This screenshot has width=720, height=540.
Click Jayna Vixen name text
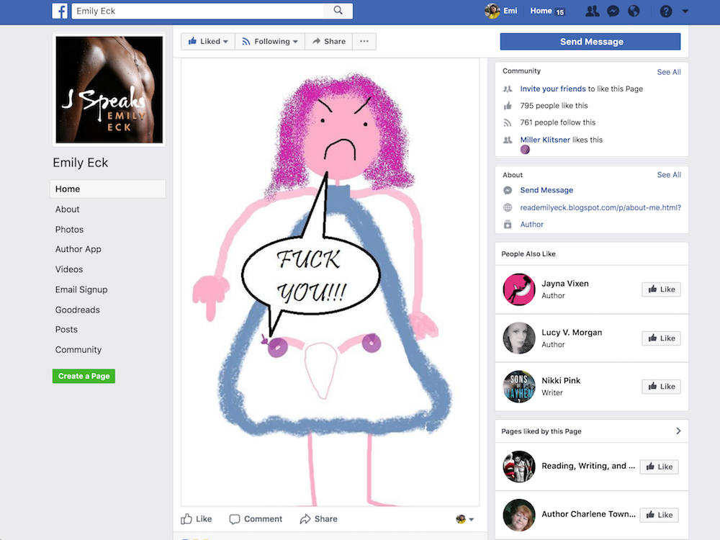[564, 284]
